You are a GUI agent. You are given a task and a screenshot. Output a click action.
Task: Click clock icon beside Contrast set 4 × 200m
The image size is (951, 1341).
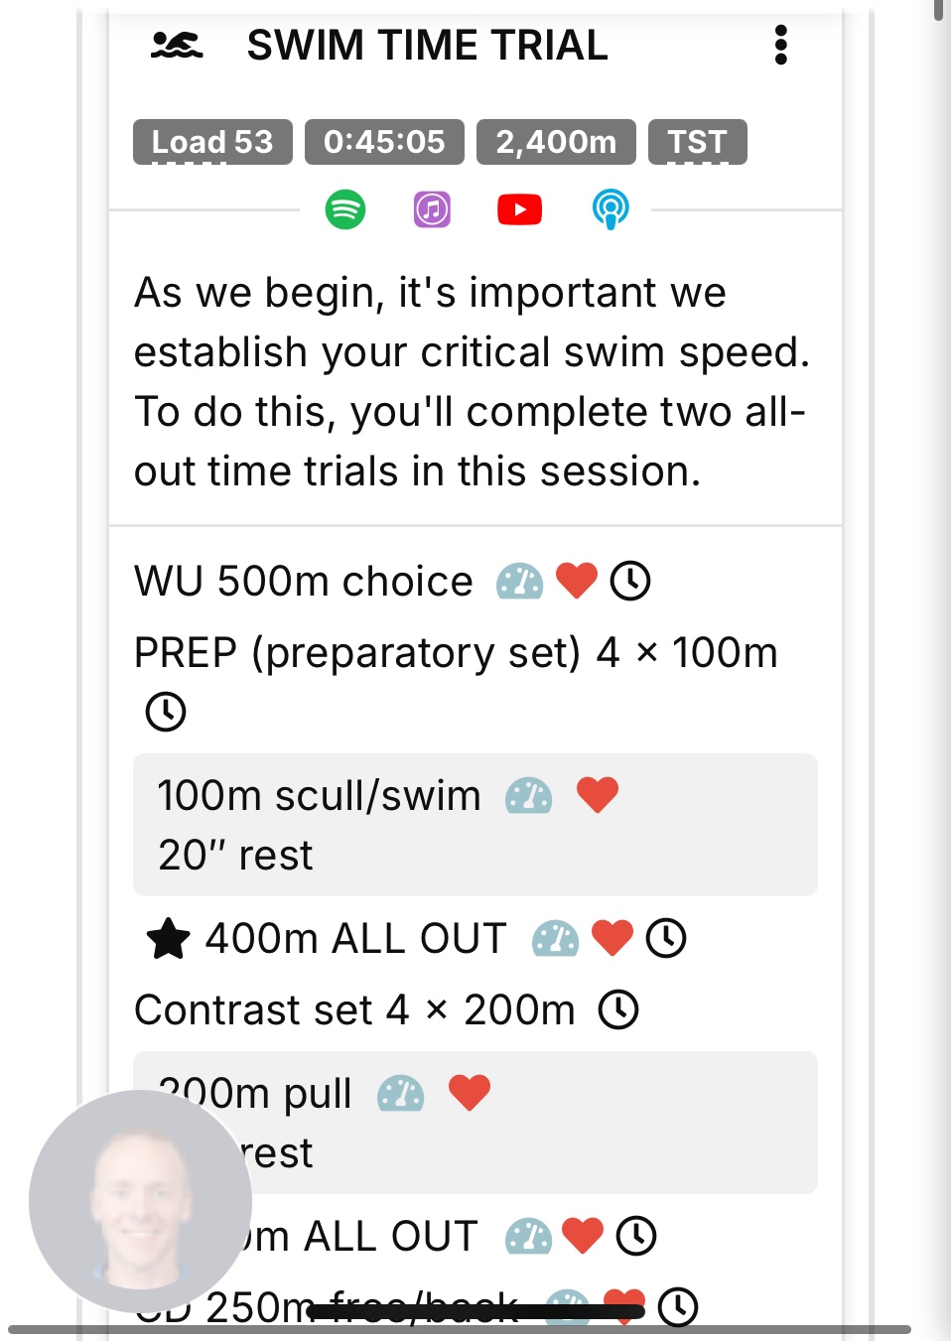(618, 1009)
